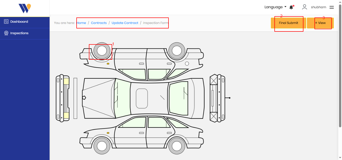This screenshot has height=160, width=342.
Task: Click the round fuel cap on car
Action: 187,64
